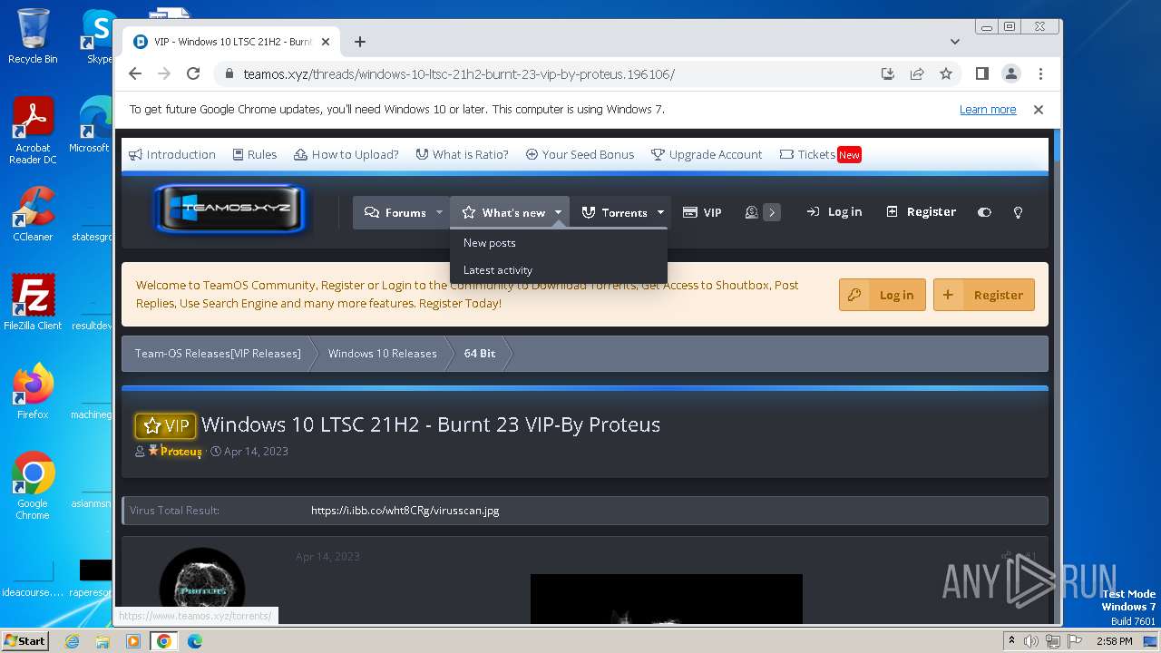Open the 64 Bit breadcrumb

coord(480,354)
